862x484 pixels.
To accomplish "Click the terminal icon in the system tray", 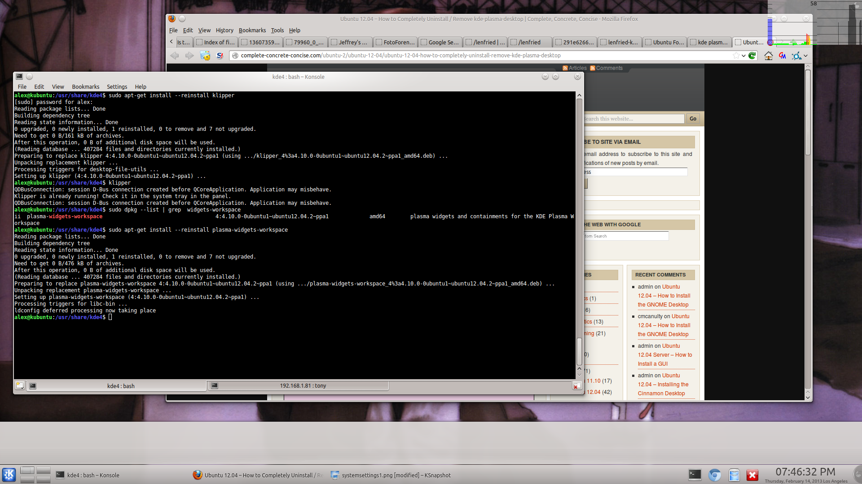I will coord(695,475).
